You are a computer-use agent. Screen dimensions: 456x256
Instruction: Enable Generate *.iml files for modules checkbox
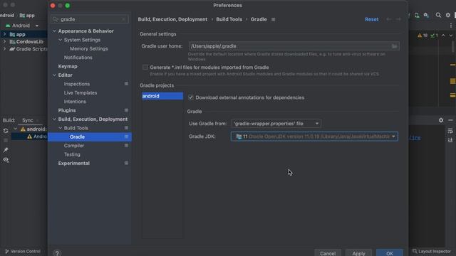pyautogui.click(x=145, y=68)
